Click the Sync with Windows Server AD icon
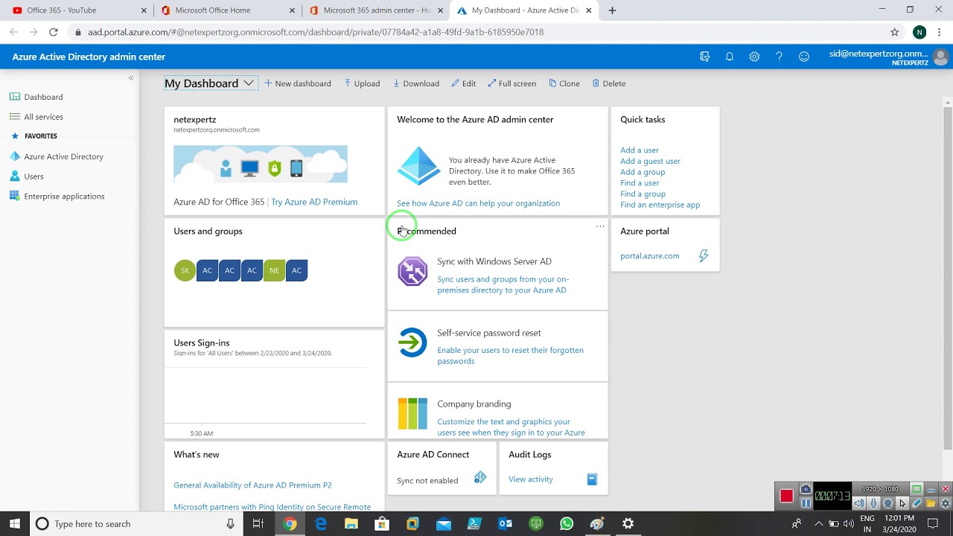Screen dimensions: 953x536 (412, 271)
